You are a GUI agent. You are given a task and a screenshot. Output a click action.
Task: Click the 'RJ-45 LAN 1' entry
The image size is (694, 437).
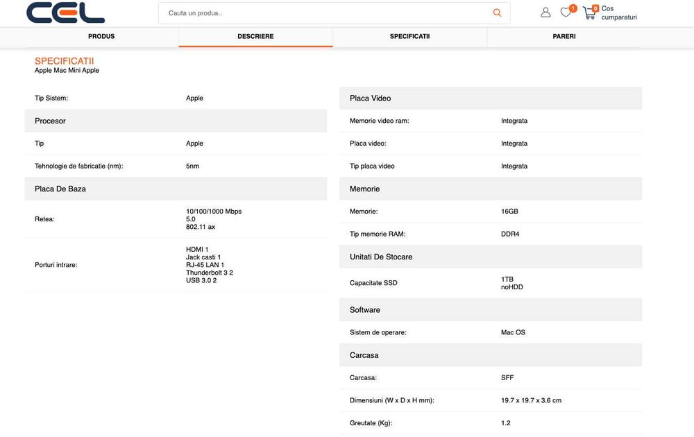click(x=205, y=265)
